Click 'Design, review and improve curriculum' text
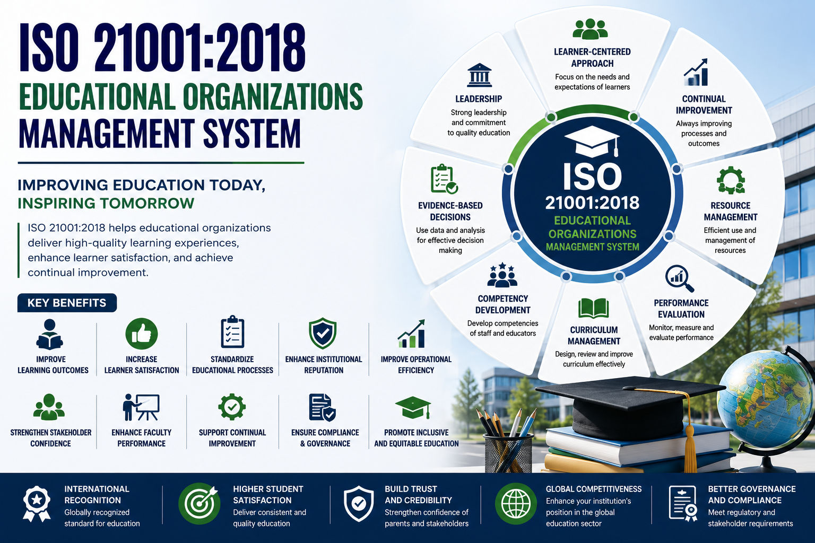The height and width of the screenshot is (543, 815). [594, 359]
